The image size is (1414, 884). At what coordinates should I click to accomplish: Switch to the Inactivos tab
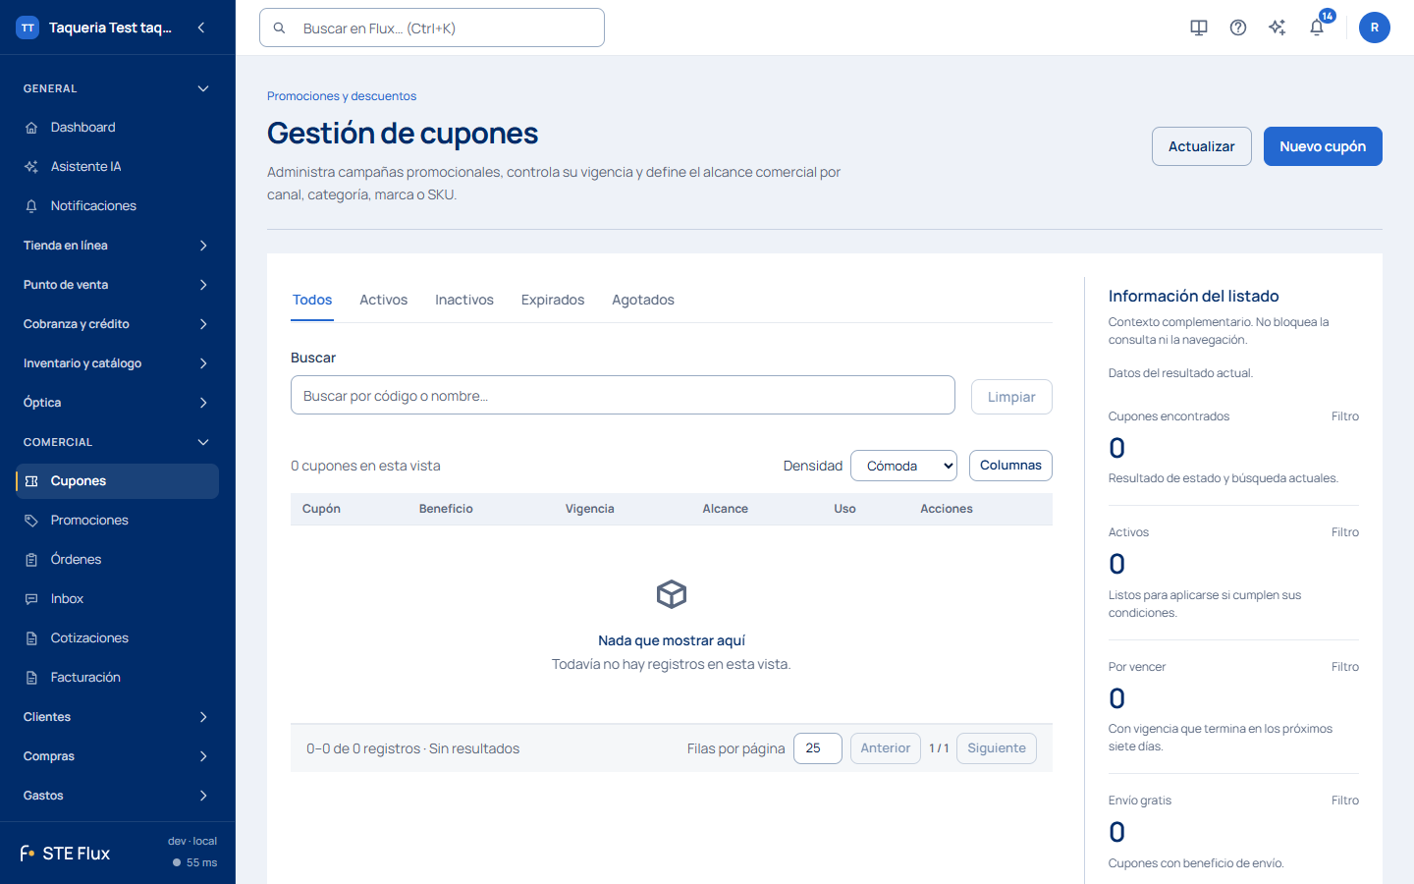tap(464, 301)
